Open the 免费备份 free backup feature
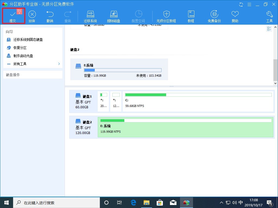Viewport: 278px width, 208px height. pos(214,16)
